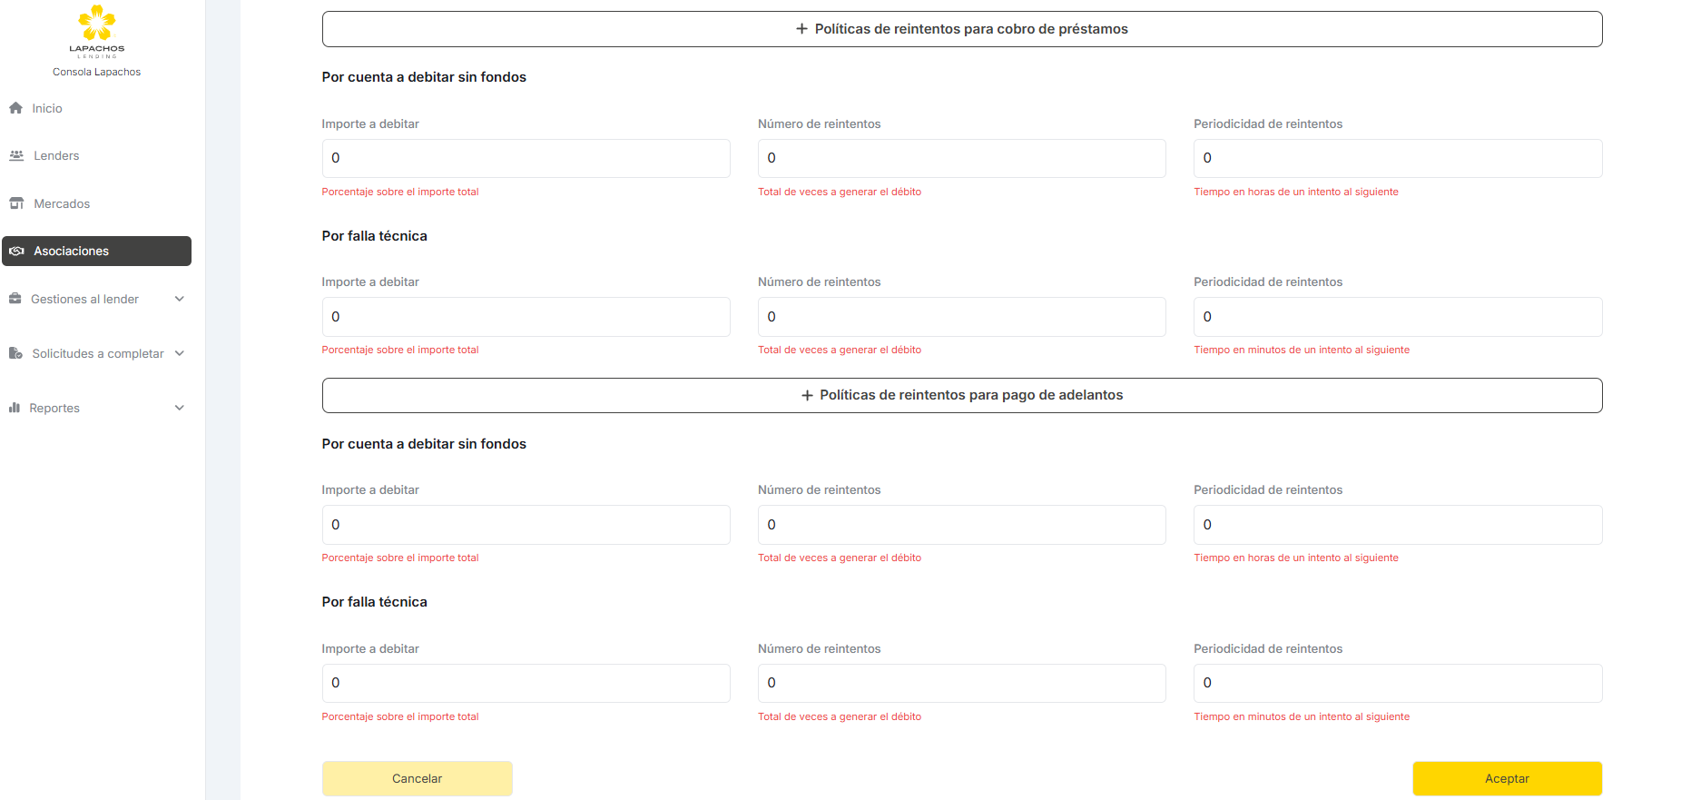Go to the Mercados section
1681x800 pixels.
[x=62, y=203]
